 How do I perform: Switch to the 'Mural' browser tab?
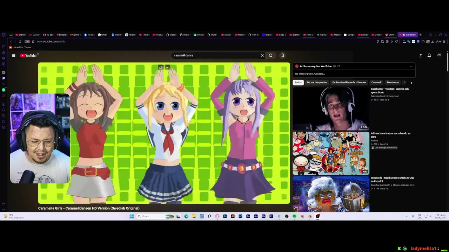pos(212,35)
